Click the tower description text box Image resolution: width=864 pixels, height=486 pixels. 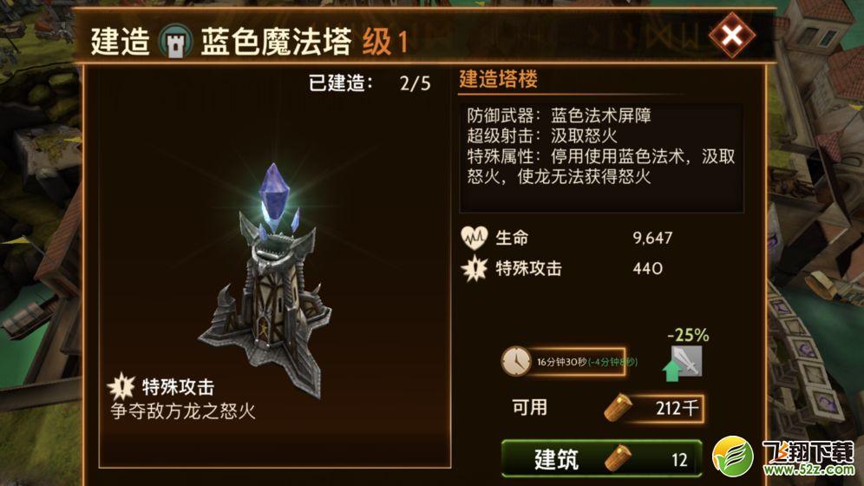[601, 158]
